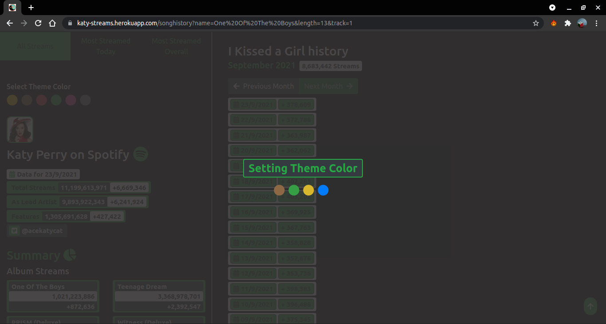Click the +353,736 value for 12/9/2021
This screenshot has height=324, width=606.
click(x=296, y=274)
